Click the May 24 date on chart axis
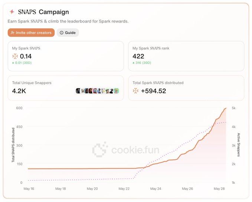The width and height of the screenshot is (252, 202). coord(156,189)
